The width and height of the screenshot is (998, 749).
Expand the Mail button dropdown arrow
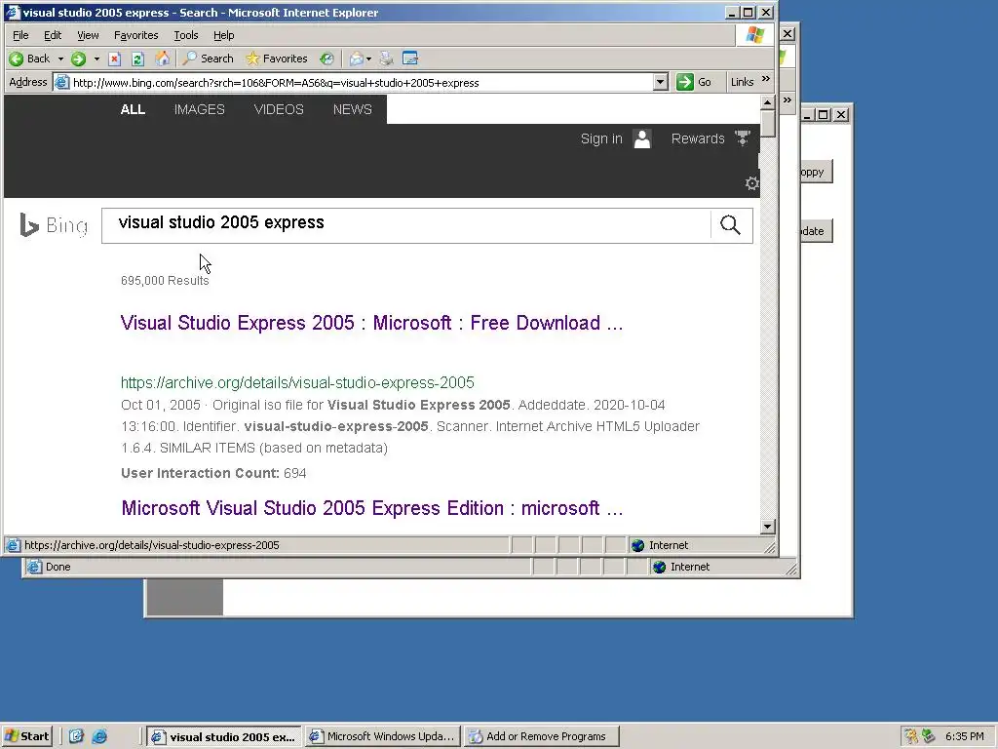(x=369, y=59)
